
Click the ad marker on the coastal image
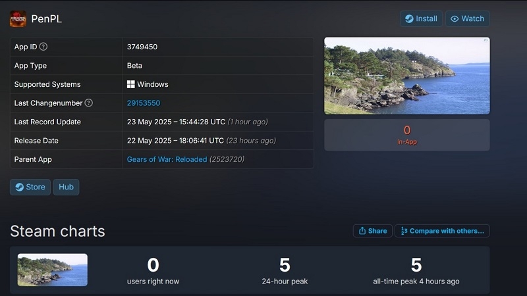point(485,40)
